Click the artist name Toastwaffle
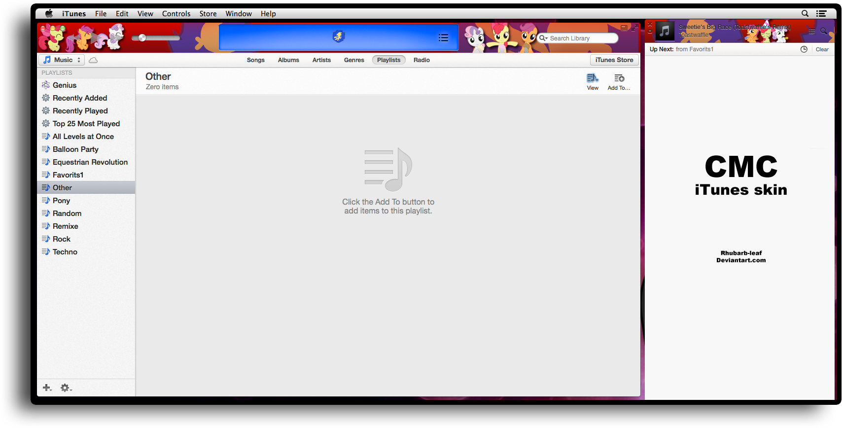Viewport: 842px width, 428px height. [694, 35]
